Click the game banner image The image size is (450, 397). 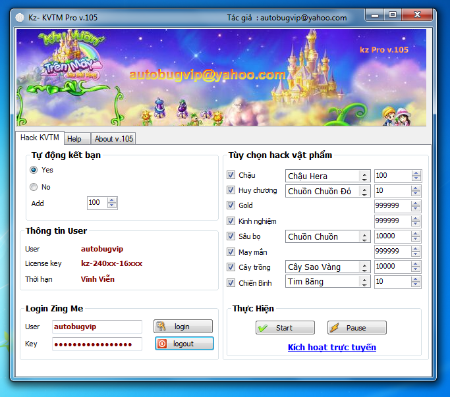click(221, 77)
